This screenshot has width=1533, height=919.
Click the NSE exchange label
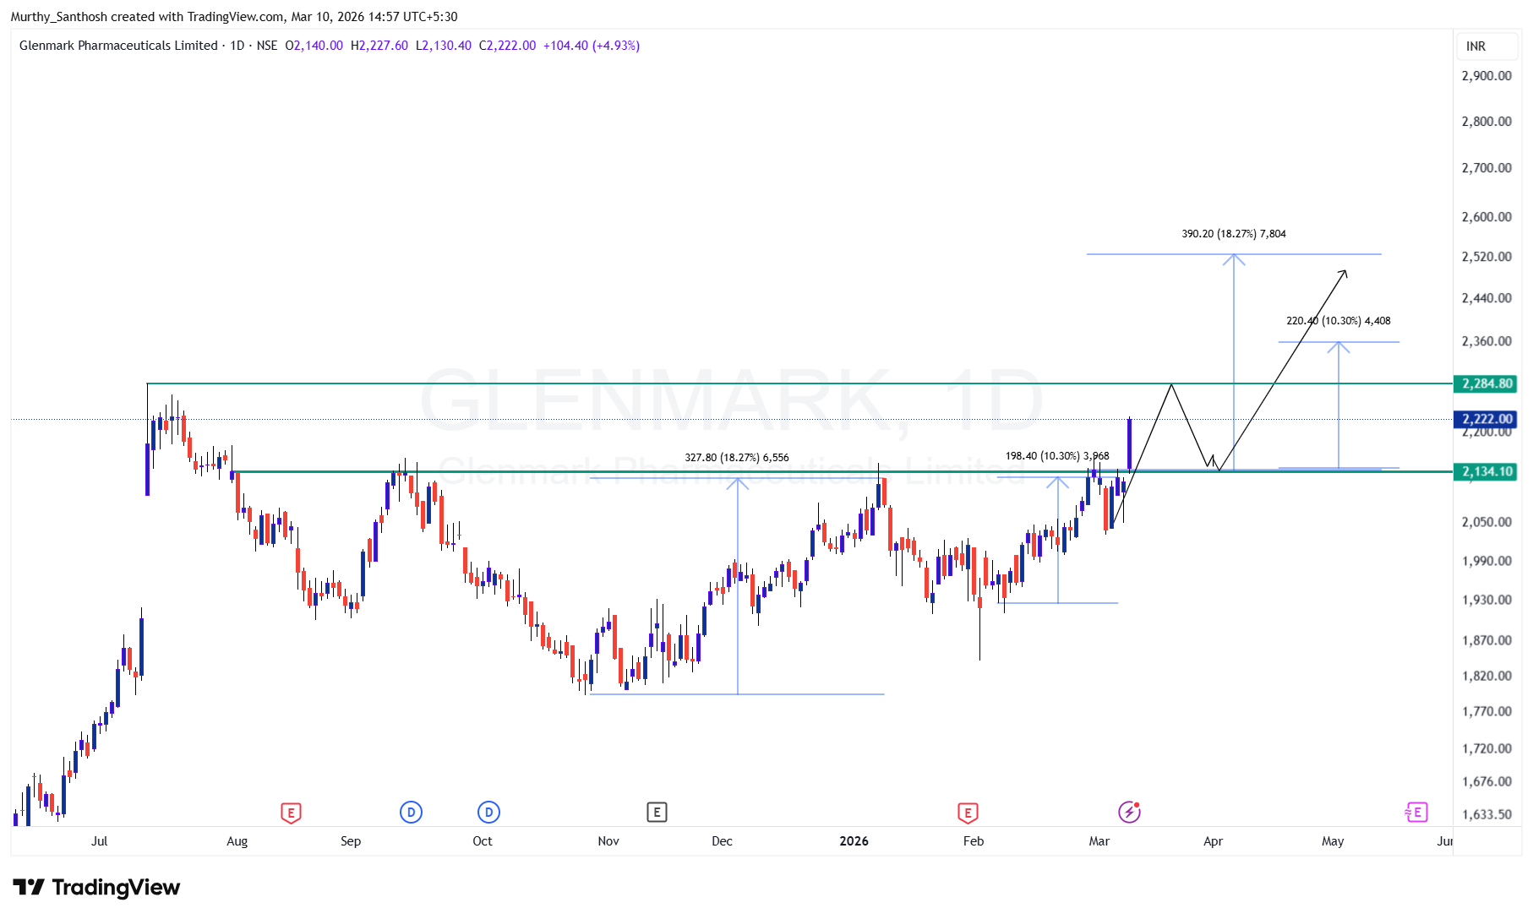[267, 46]
